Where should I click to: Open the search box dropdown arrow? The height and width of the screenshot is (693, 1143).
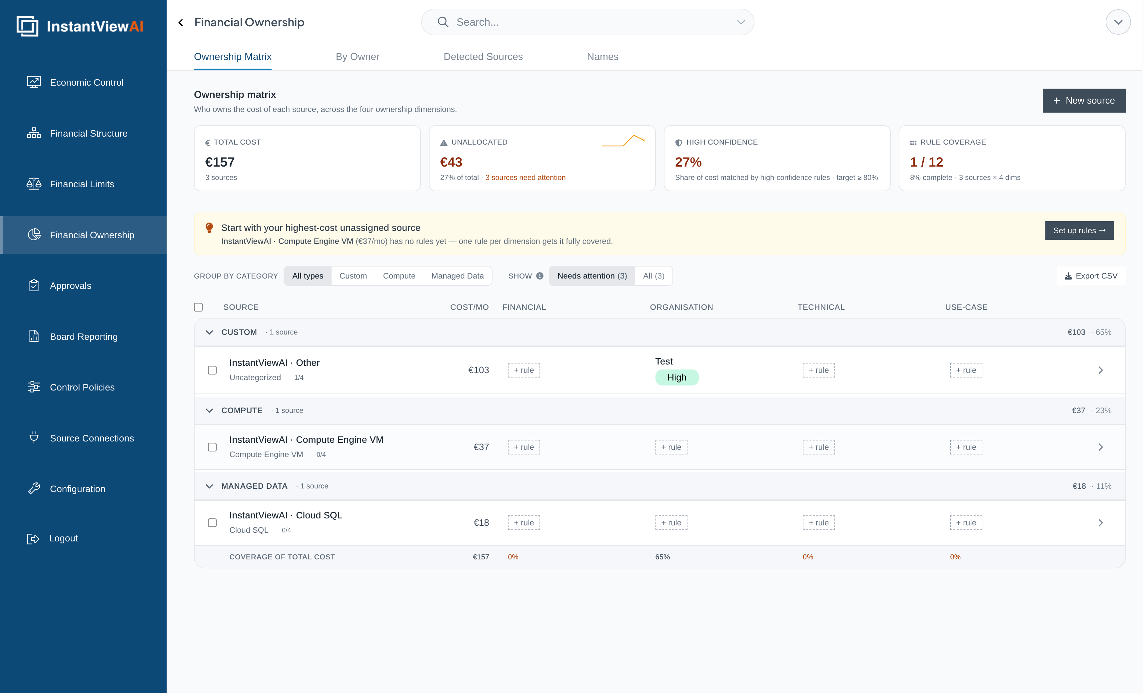point(741,22)
